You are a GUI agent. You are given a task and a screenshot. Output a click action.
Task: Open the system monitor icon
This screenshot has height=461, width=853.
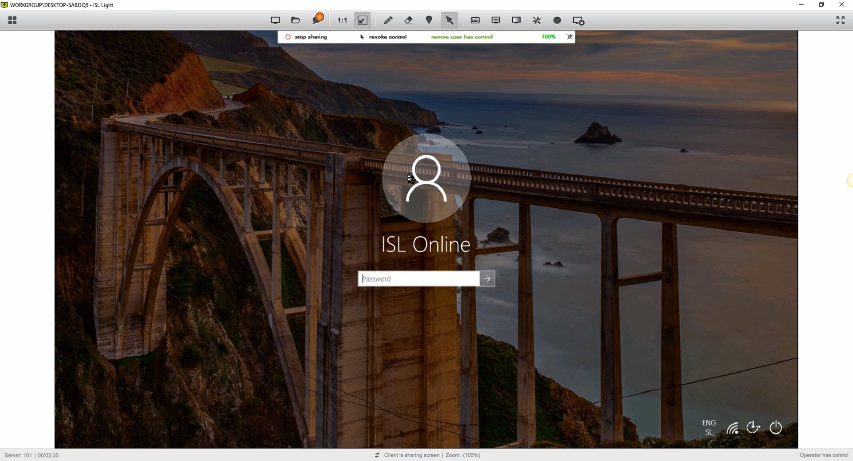pyautogui.click(x=496, y=20)
